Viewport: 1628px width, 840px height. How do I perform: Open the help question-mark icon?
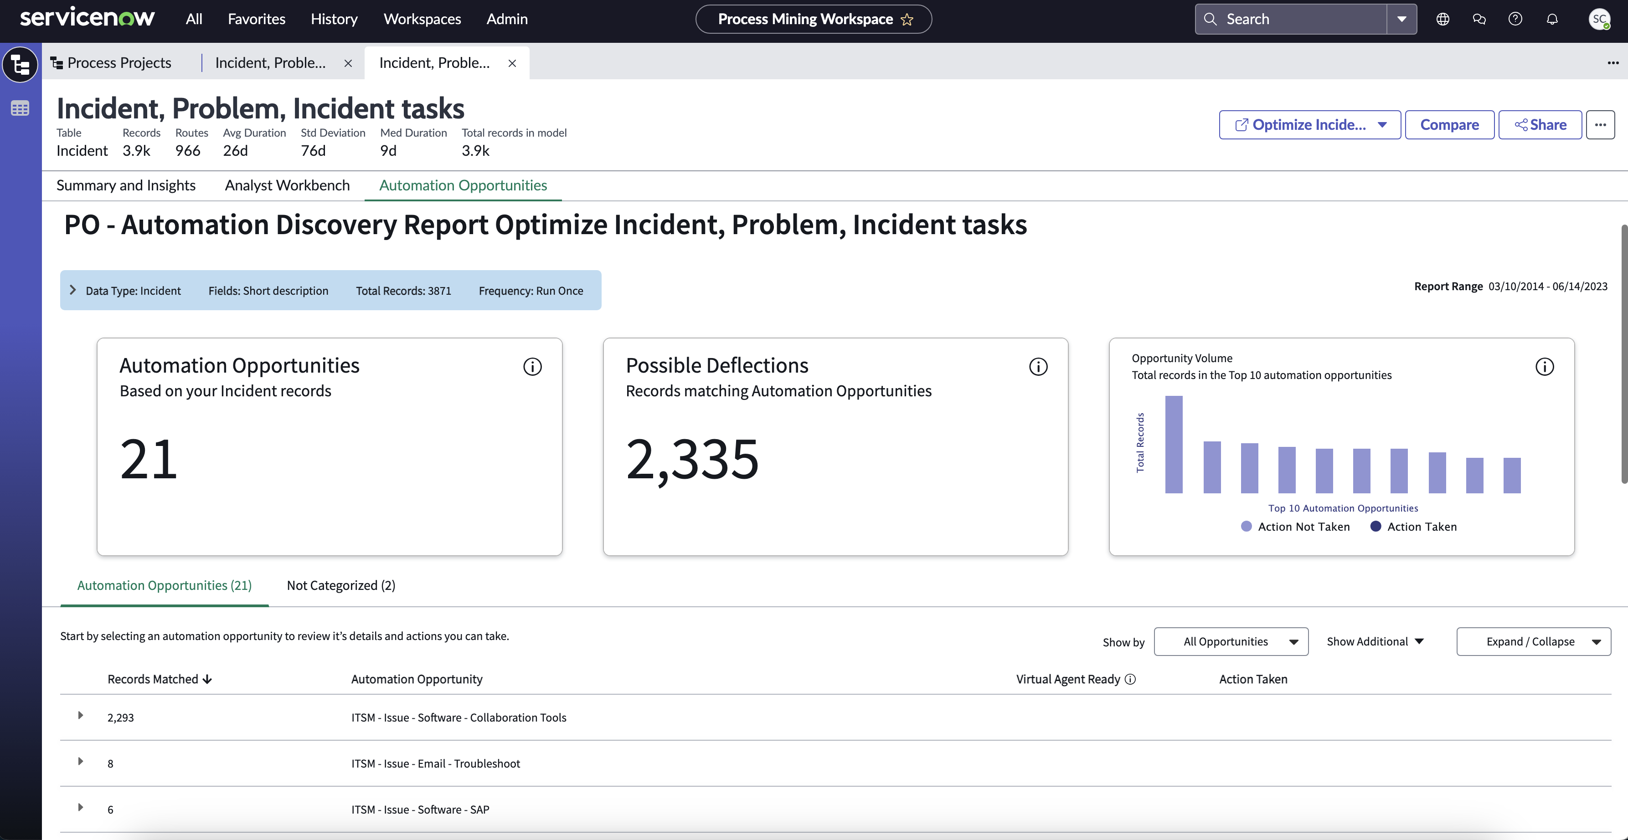(1515, 19)
